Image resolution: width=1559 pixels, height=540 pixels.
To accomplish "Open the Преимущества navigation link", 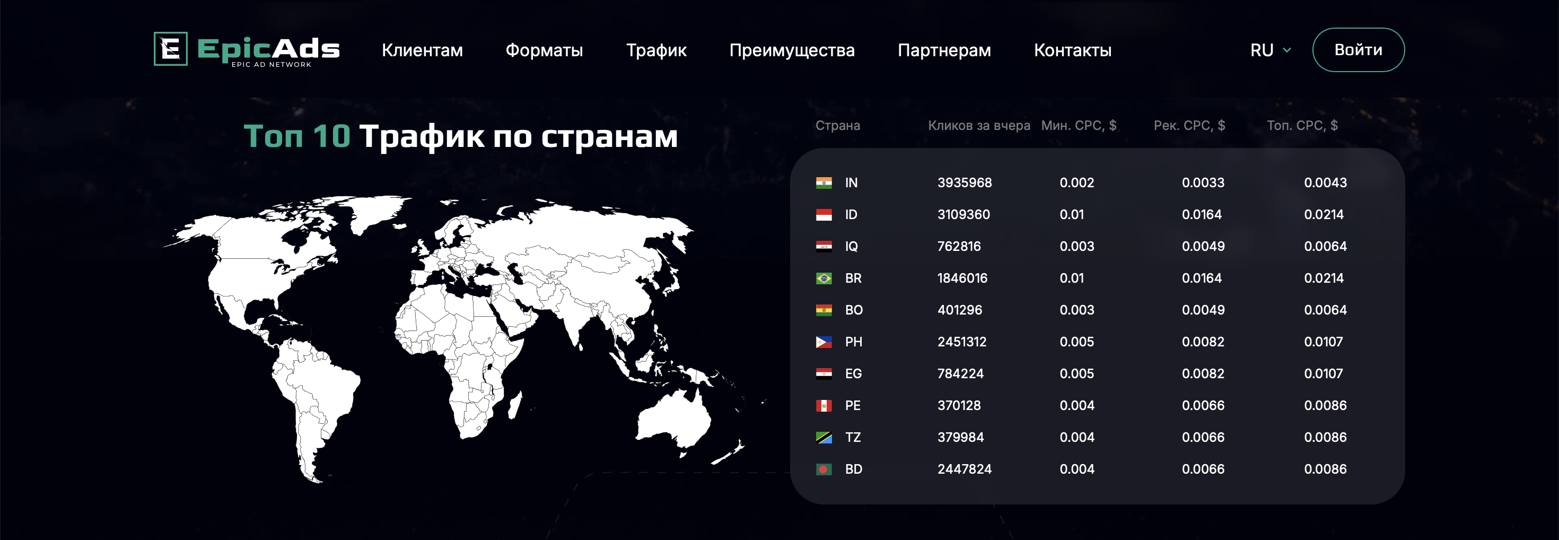I will point(792,50).
